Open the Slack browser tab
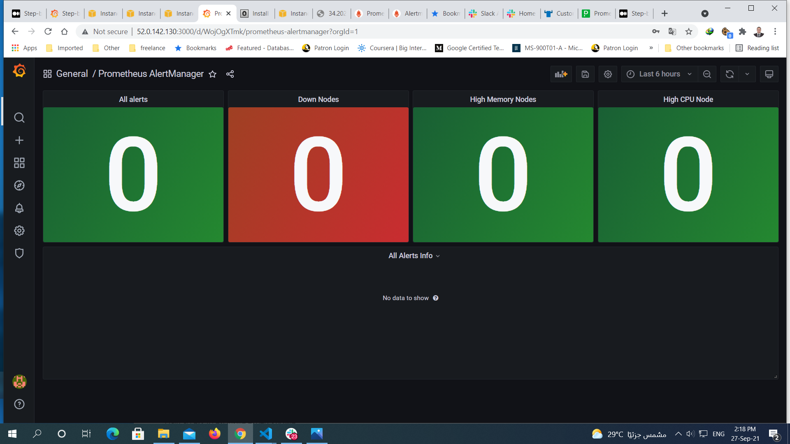This screenshot has height=444, width=790. pyautogui.click(x=483, y=13)
